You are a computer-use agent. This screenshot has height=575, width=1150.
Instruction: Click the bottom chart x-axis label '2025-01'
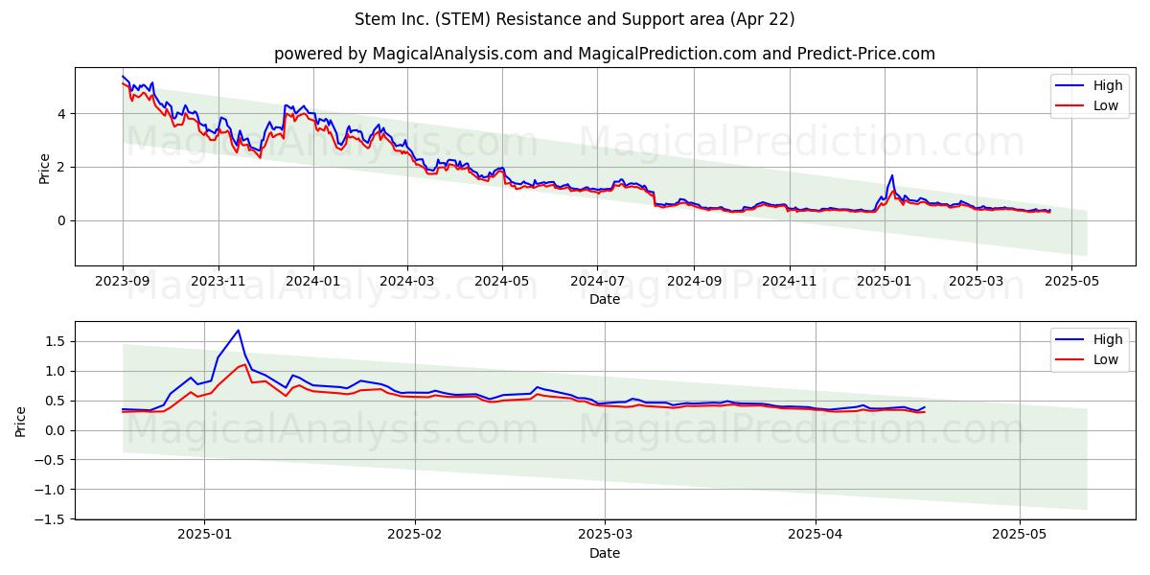pyautogui.click(x=205, y=534)
